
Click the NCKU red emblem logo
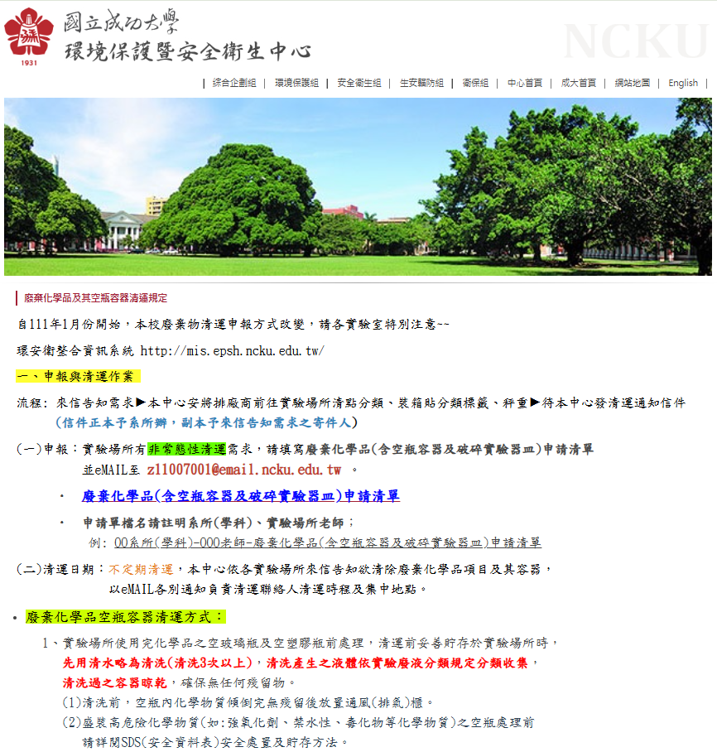29,36
